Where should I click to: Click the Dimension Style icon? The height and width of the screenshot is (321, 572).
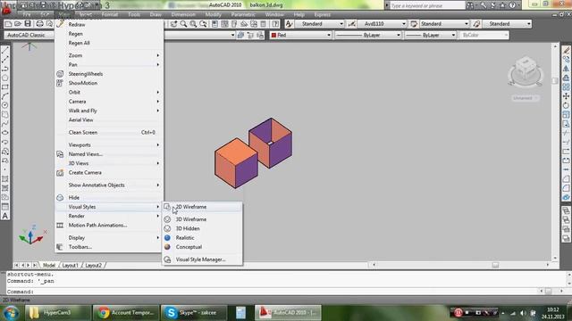[351, 24]
